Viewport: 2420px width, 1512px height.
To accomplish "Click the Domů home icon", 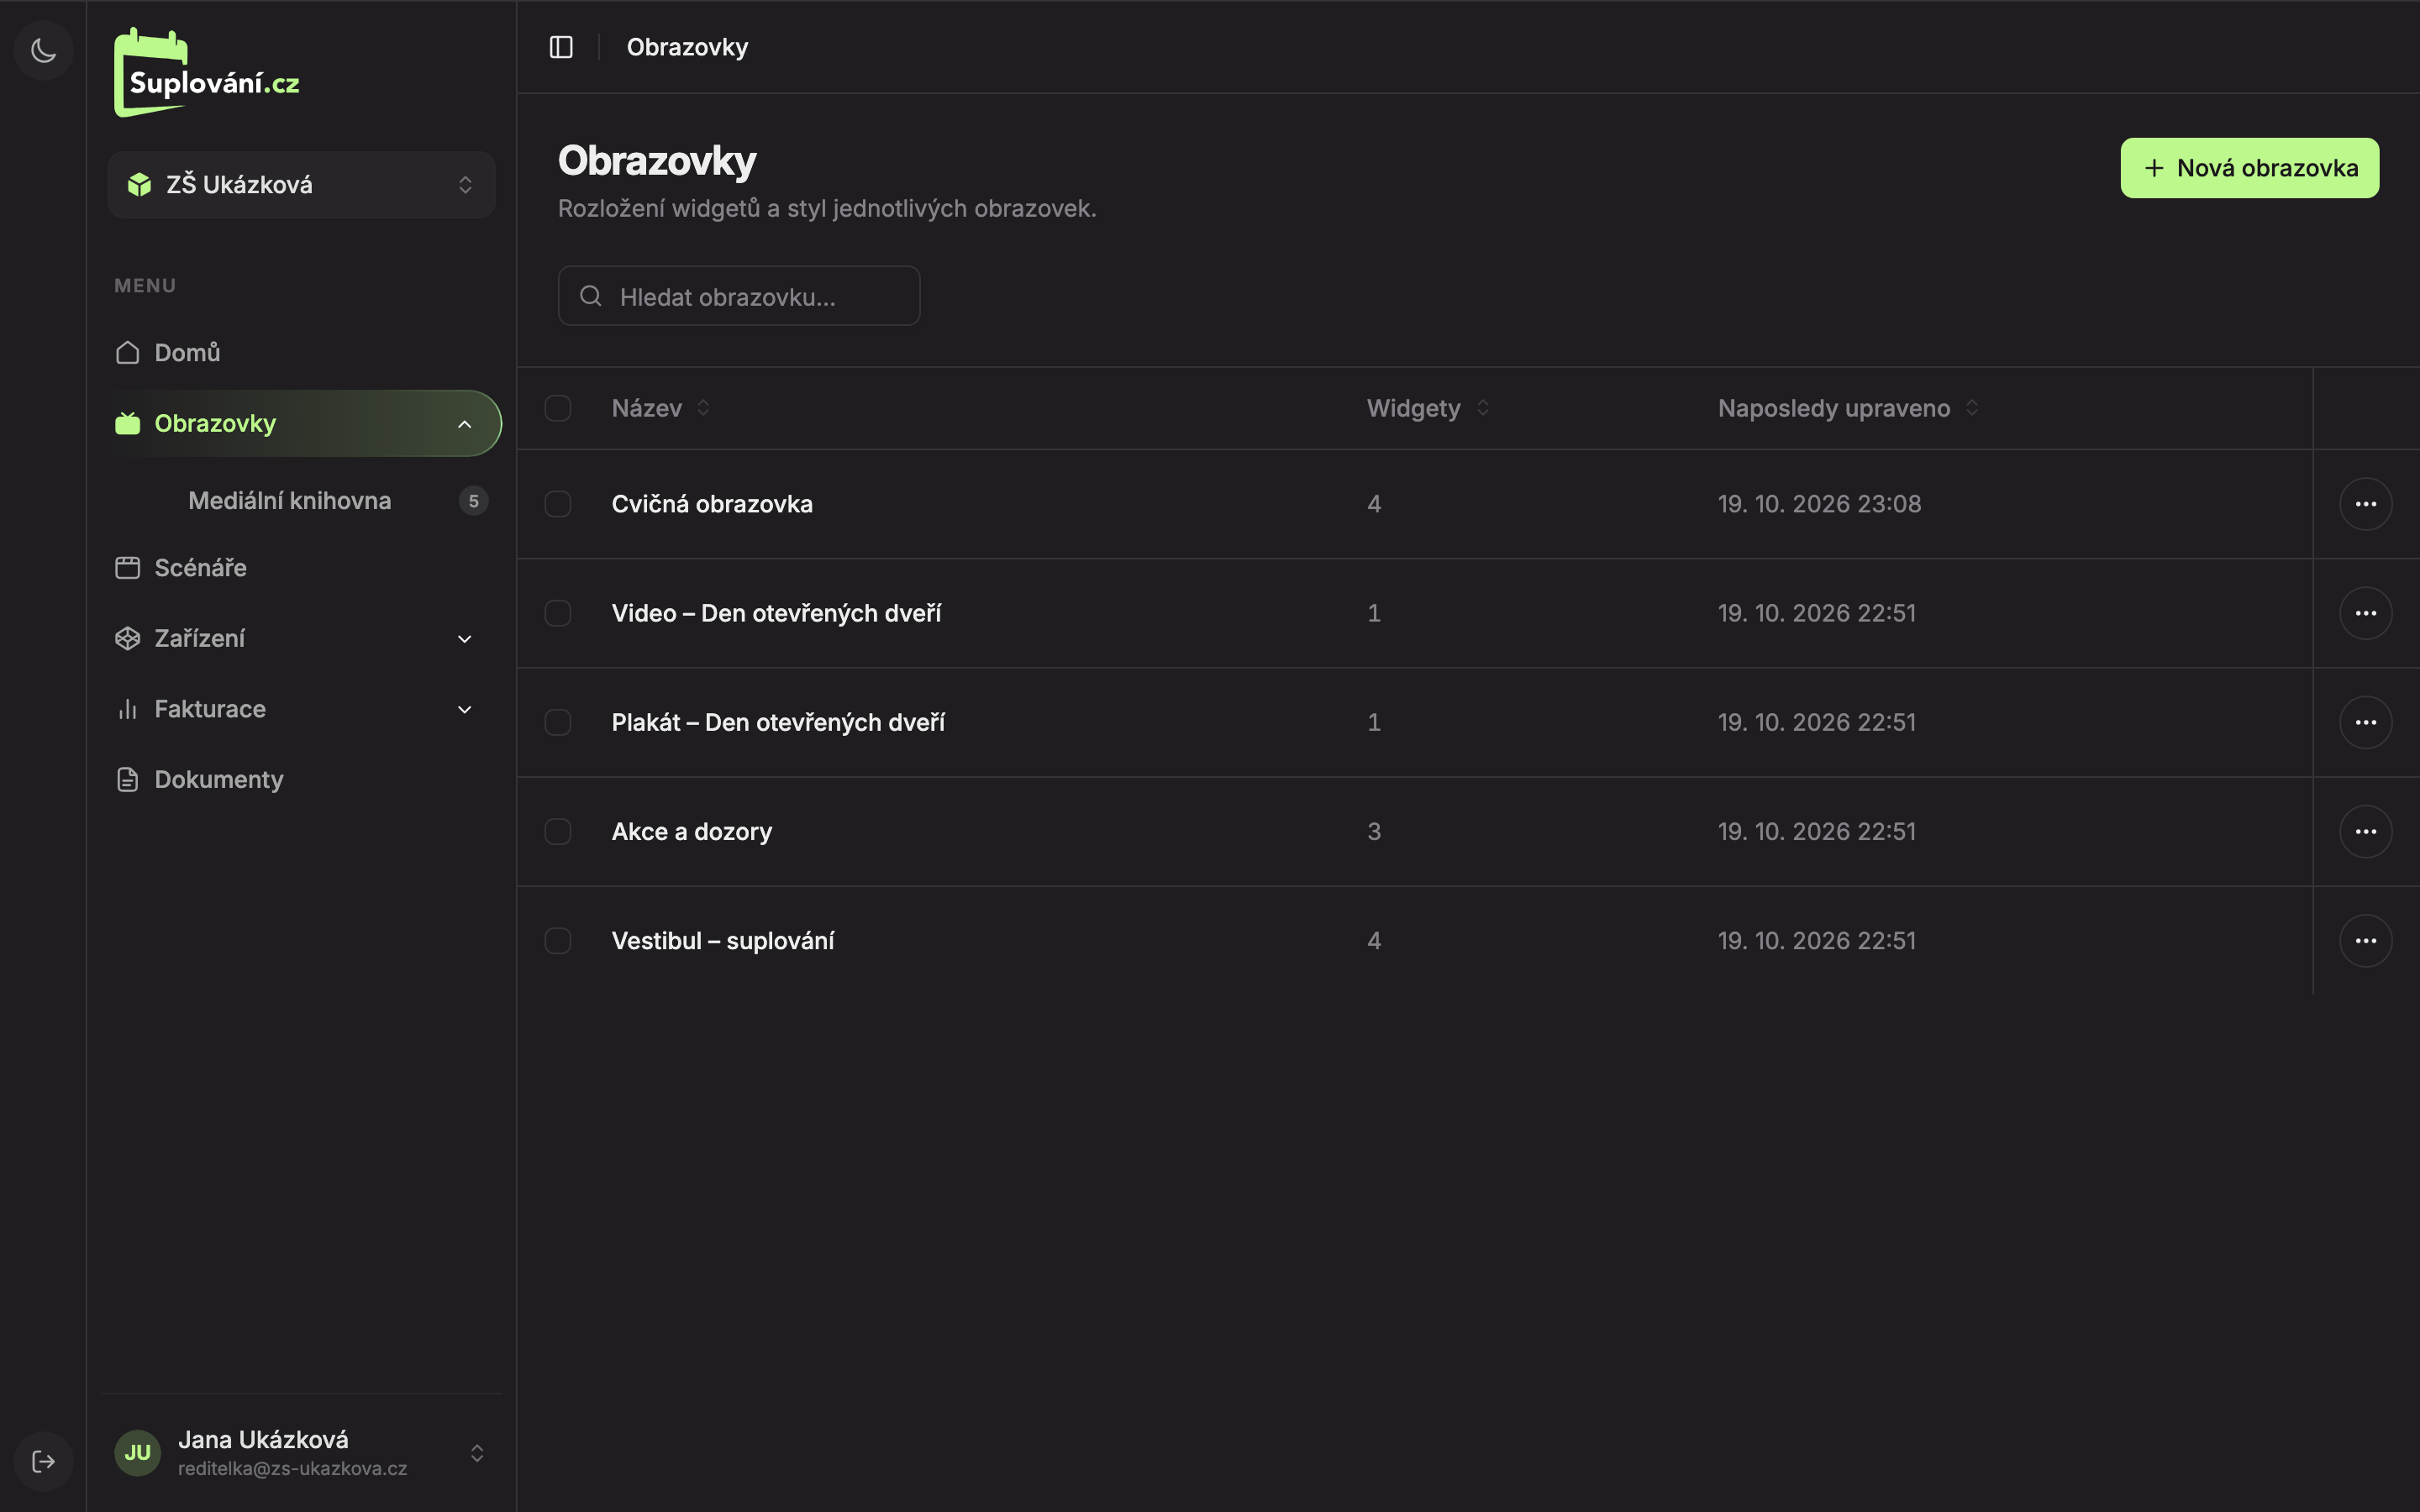I will (127, 353).
